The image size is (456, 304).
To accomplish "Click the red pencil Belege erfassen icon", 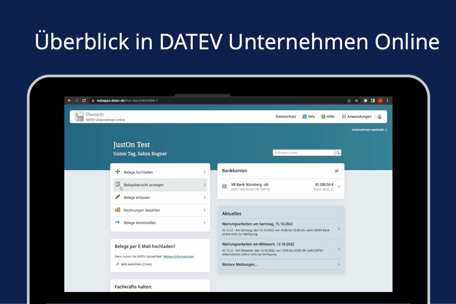I will 118,197.
